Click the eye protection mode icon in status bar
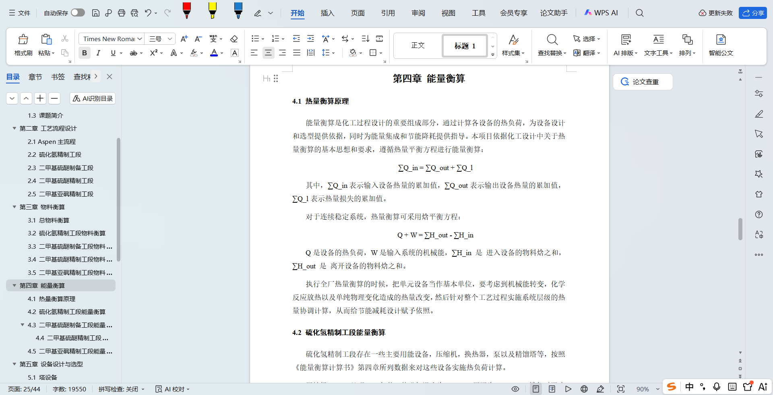Image resolution: width=773 pixels, height=395 pixels. (x=515, y=389)
